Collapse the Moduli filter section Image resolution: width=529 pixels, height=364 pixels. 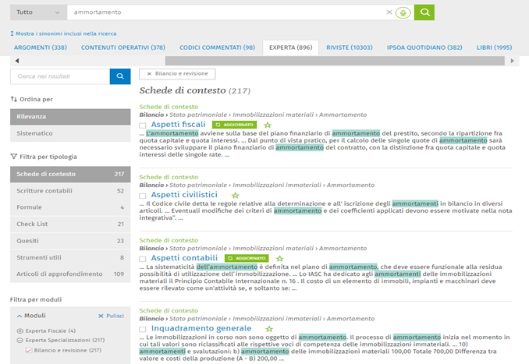[19, 316]
